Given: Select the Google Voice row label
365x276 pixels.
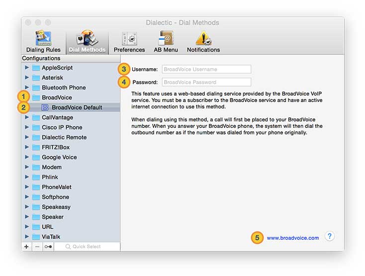Looking at the screenshot, I should tap(59, 158).
